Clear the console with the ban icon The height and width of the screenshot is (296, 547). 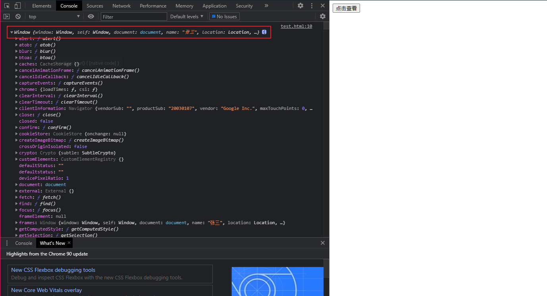(18, 16)
